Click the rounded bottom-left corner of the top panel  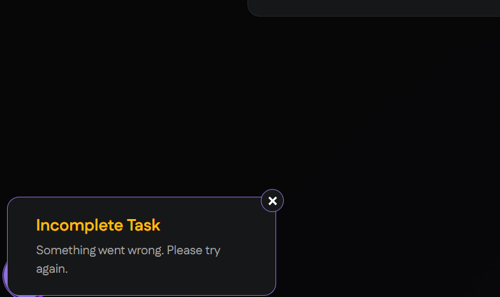click(x=254, y=11)
